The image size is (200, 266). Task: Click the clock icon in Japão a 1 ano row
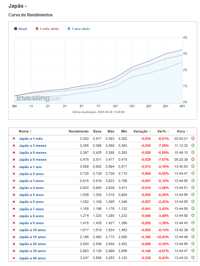pyautogui.click(x=193, y=166)
